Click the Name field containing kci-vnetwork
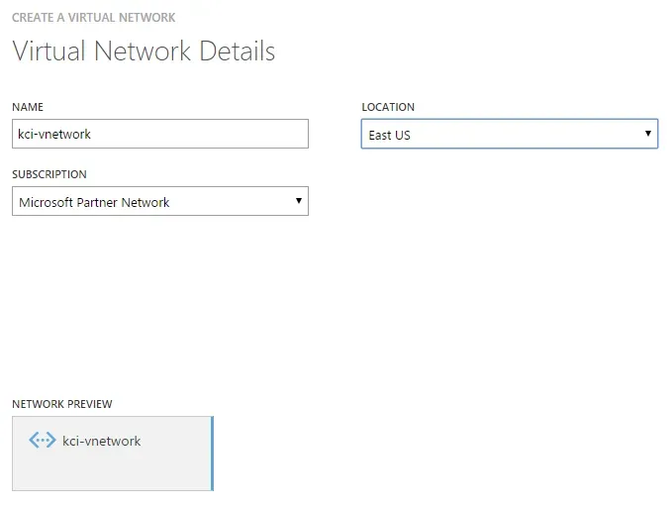The image size is (672, 507). coord(160,134)
